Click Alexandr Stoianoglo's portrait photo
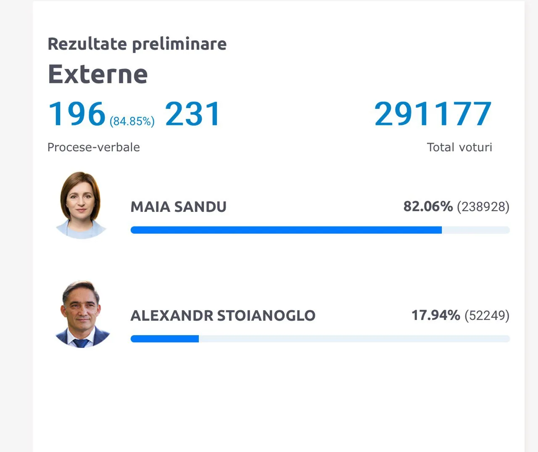This screenshot has height=452, width=538. coord(82,314)
